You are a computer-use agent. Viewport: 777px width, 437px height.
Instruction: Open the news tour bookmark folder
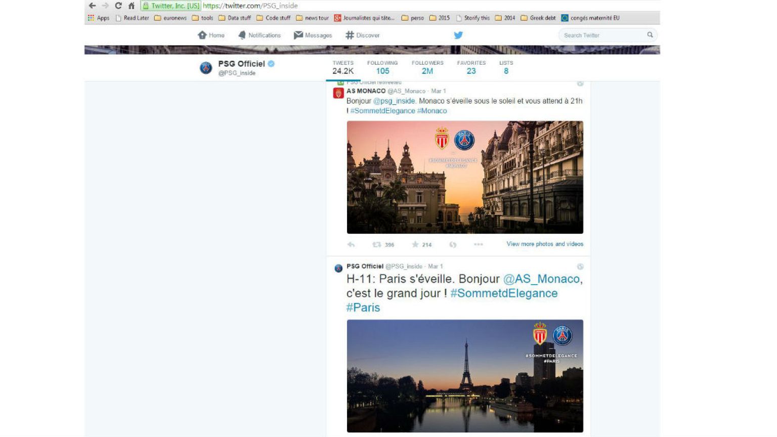coord(312,18)
